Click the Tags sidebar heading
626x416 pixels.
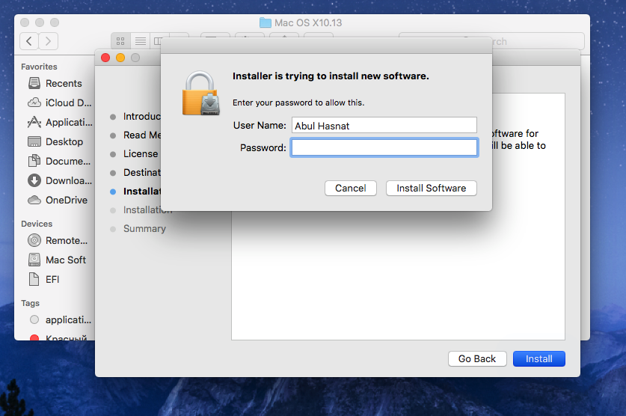point(31,303)
